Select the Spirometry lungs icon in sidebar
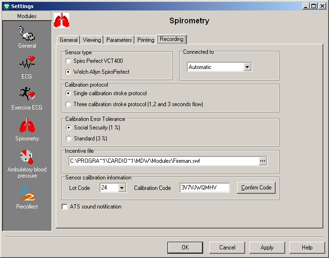 [x=27, y=125]
